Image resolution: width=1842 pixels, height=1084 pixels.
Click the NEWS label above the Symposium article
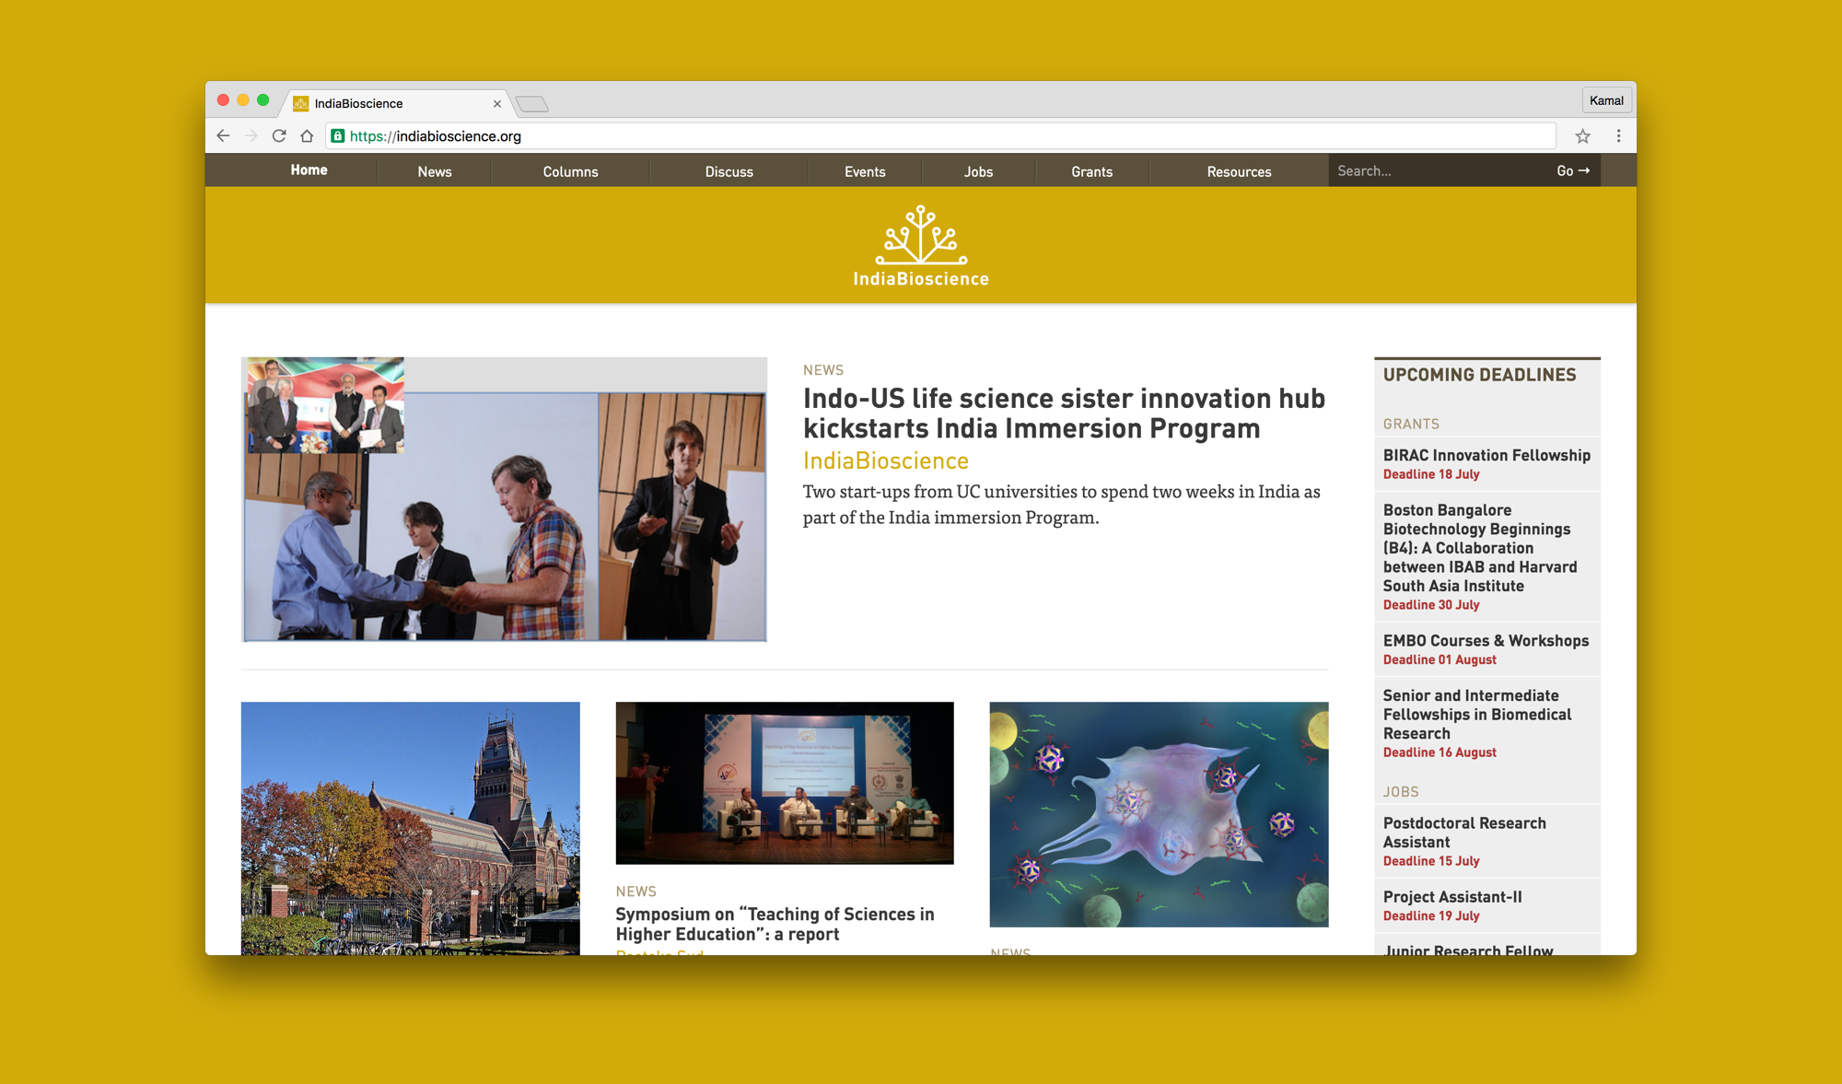coord(635,892)
